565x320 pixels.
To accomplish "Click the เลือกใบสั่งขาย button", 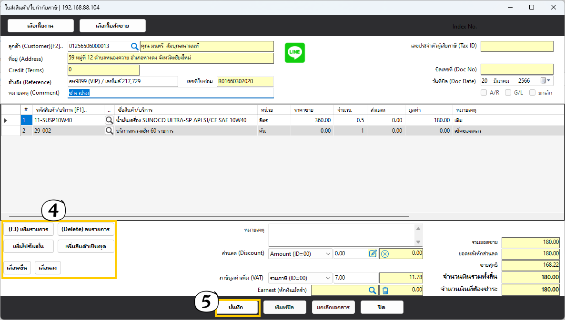I will (x=112, y=26).
